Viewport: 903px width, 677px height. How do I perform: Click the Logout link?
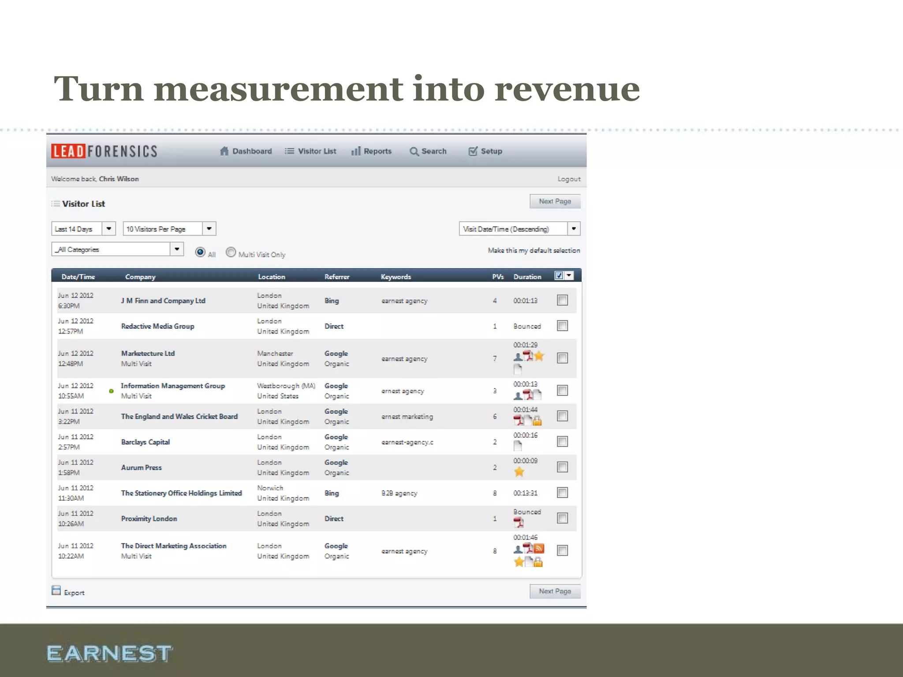pyautogui.click(x=569, y=179)
